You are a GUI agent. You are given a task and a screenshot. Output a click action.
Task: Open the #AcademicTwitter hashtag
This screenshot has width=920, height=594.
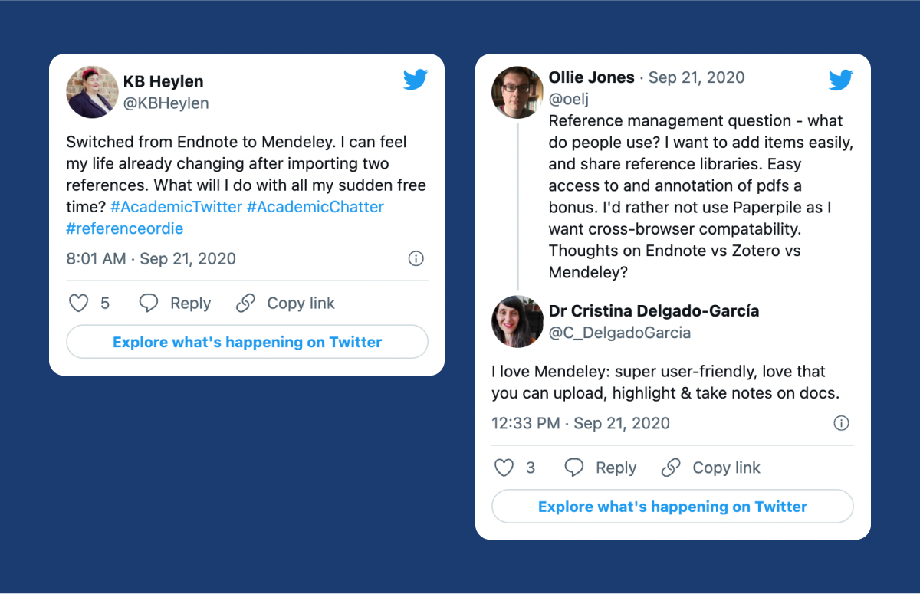point(176,207)
